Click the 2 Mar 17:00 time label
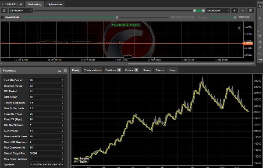263x168 pixels. coord(121,60)
